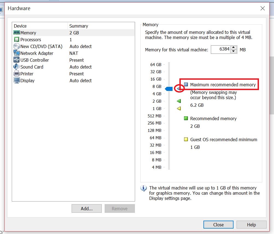
Task: Click the information icon near graphics memory note
Action: pyautogui.click(x=144, y=188)
